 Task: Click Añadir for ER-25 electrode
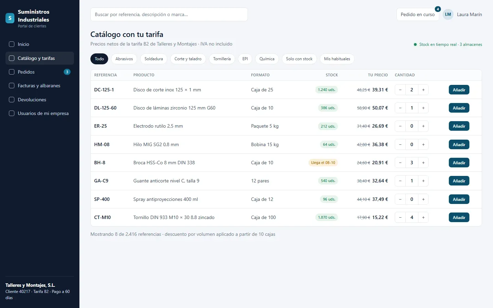point(459,126)
